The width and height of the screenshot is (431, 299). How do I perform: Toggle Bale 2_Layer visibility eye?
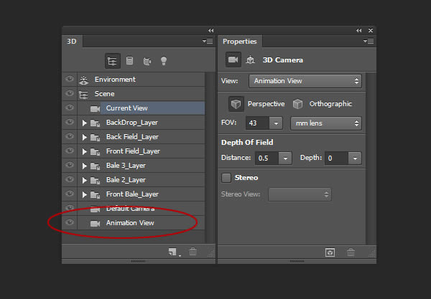[x=70, y=179]
